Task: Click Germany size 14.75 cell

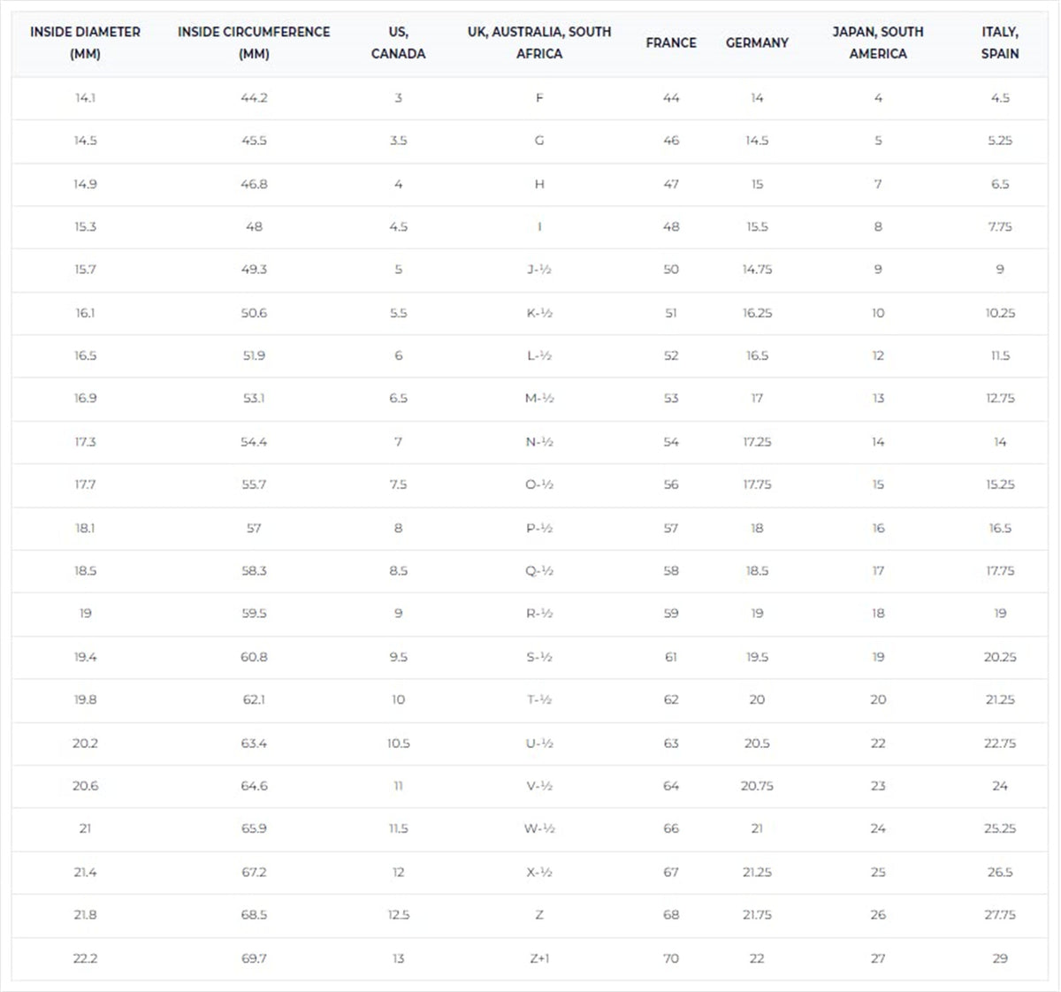Action: 757,270
